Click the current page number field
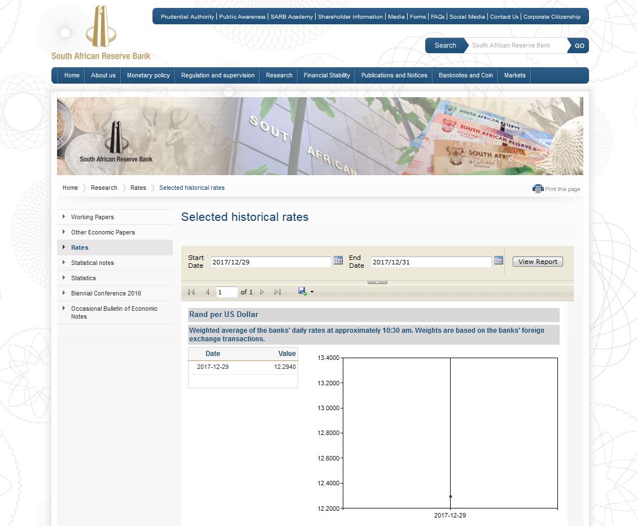Viewport: 637px width, 526px height. (226, 292)
